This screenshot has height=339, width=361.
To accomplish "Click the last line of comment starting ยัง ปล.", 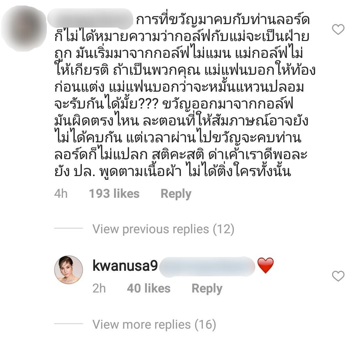I will 173,171.
